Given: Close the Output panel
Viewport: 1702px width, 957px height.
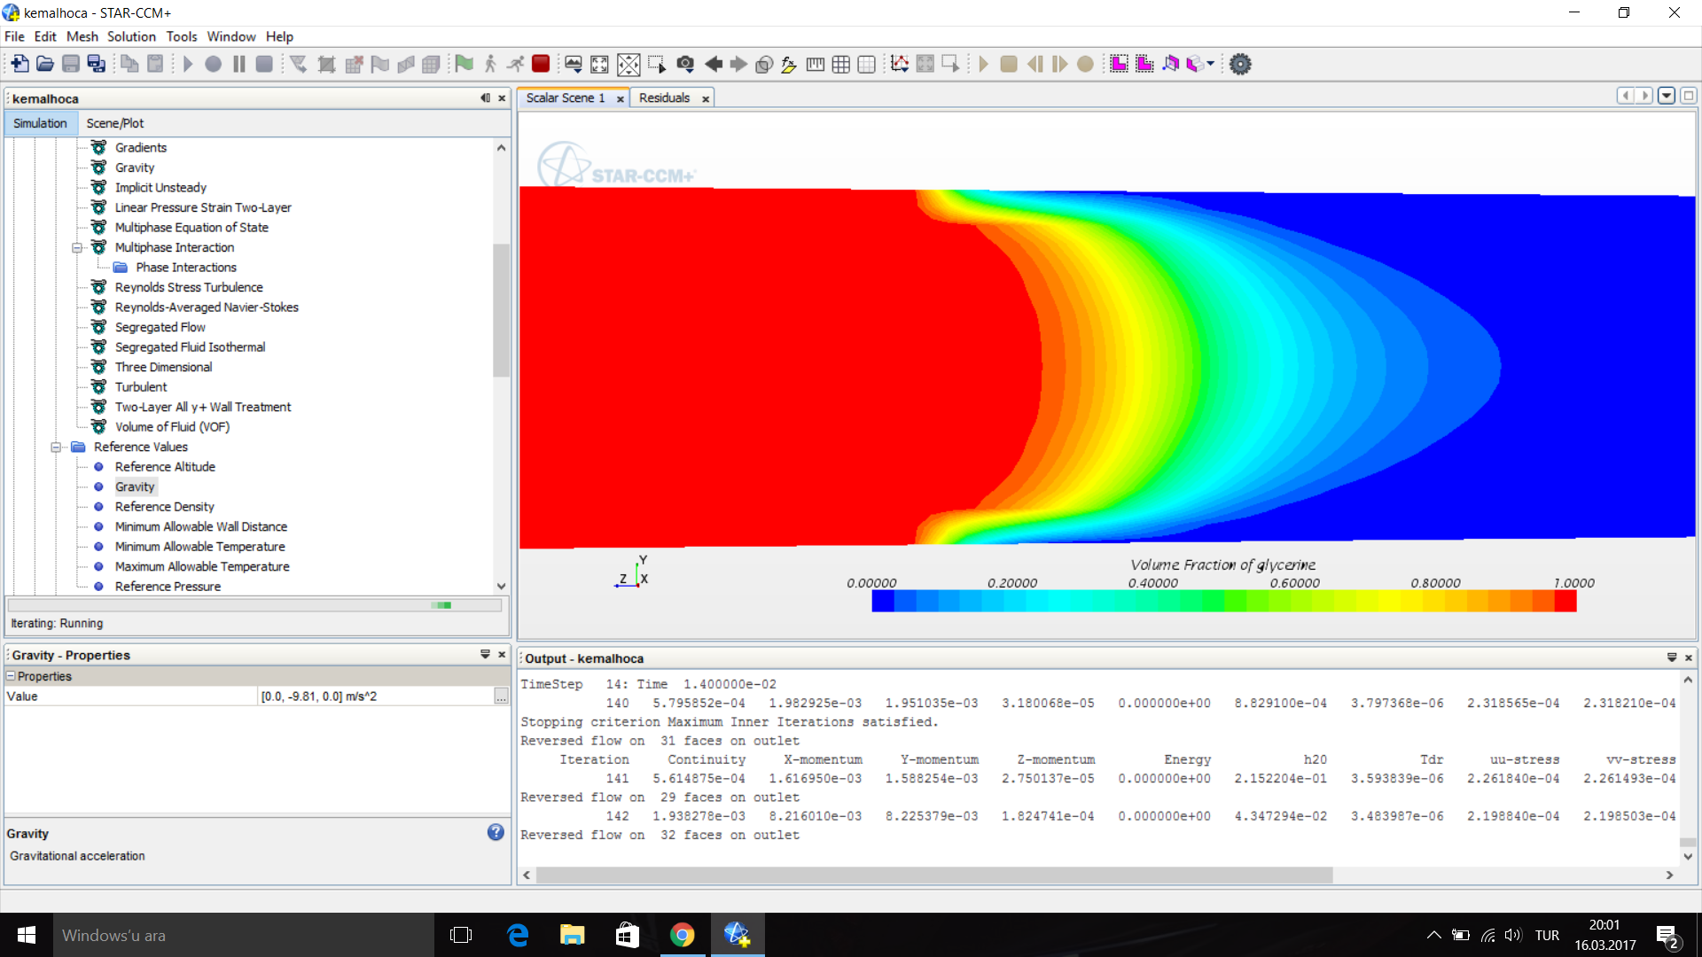Looking at the screenshot, I should tap(1689, 657).
